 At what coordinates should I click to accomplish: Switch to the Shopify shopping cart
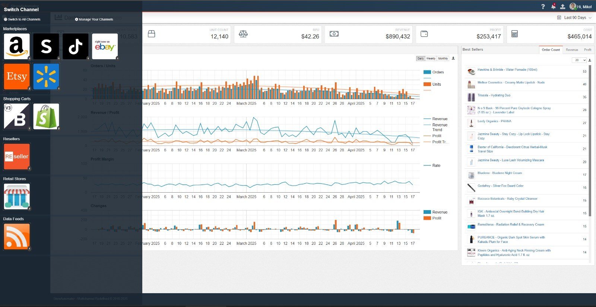coord(46,117)
